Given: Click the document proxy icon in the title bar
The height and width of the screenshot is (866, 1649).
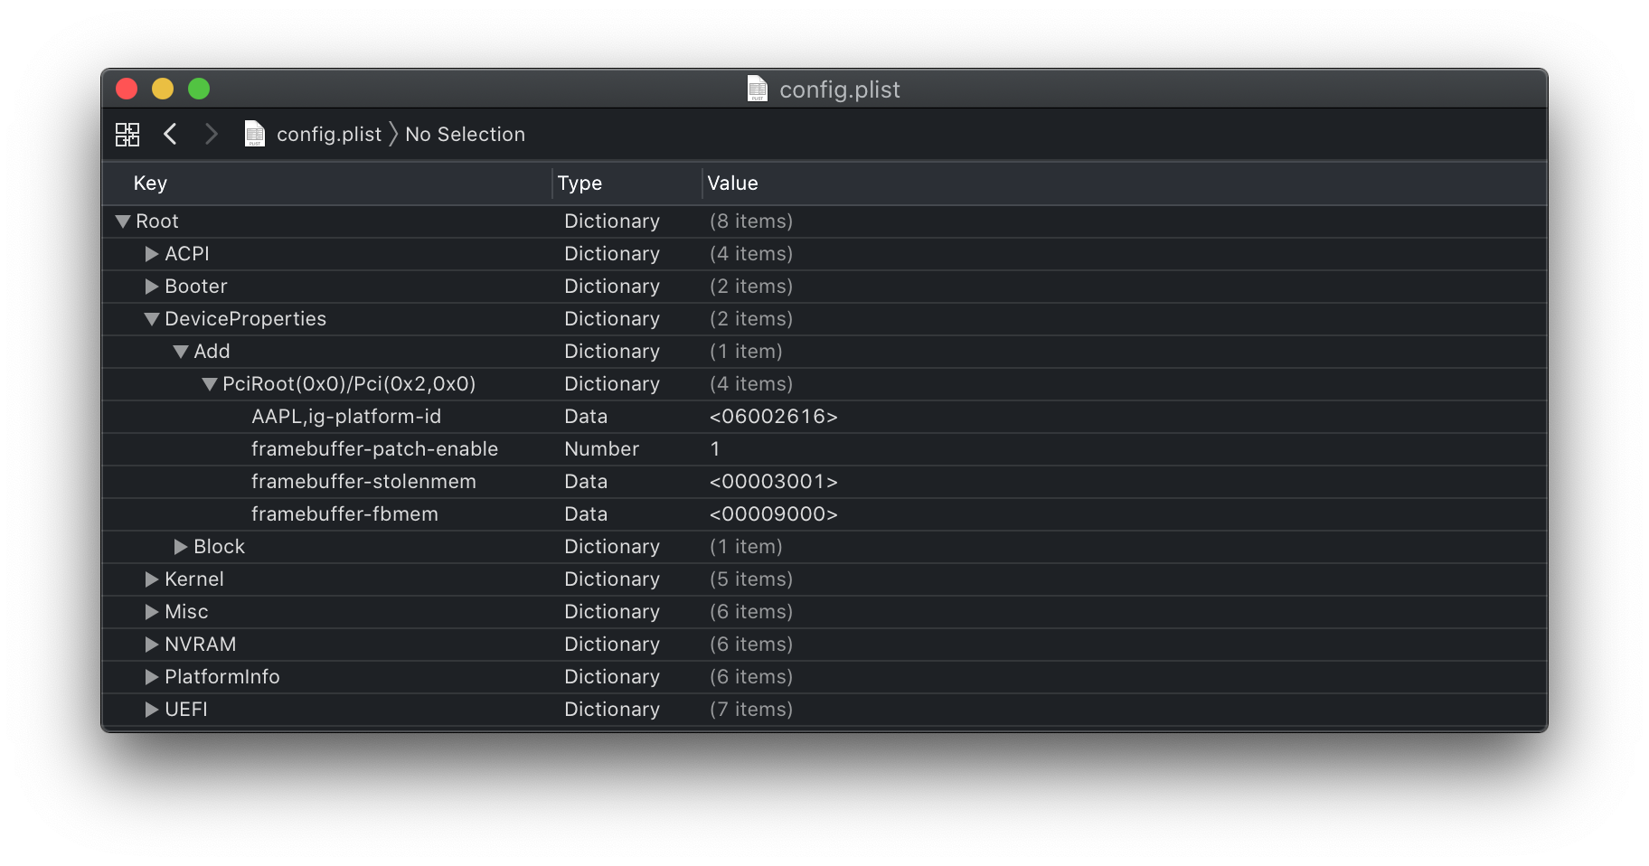Looking at the screenshot, I should (758, 89).
